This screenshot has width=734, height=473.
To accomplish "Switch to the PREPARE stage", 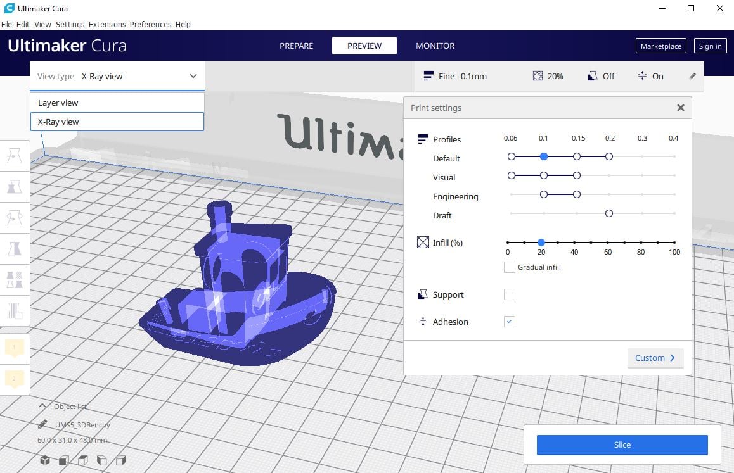I will pos(296,46).
